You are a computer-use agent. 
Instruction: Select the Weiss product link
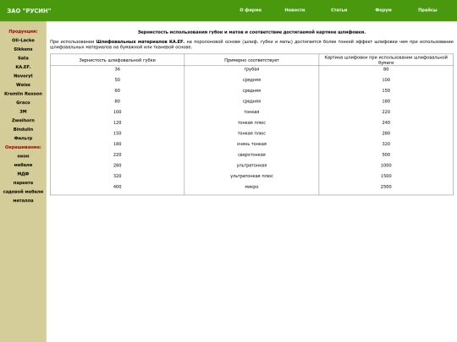click(23, 84)
